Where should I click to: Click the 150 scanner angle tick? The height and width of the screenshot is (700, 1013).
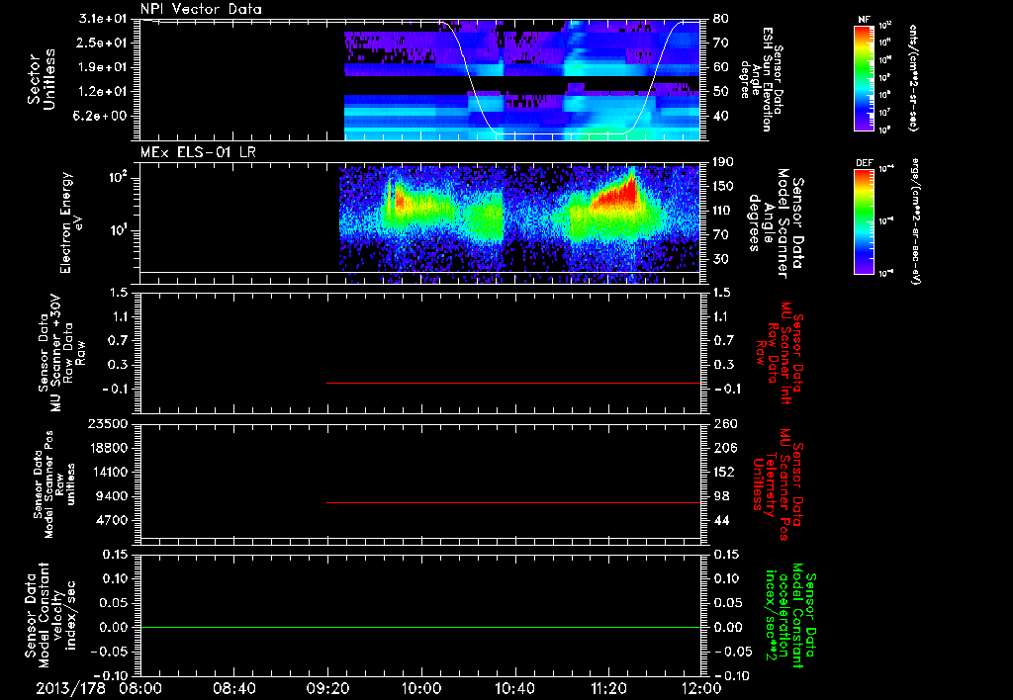(x=723, y=186)
